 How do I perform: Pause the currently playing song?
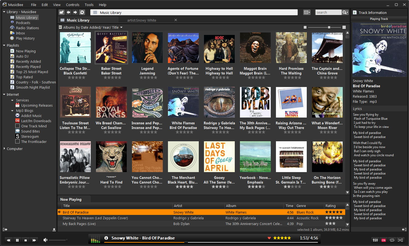click(x=17, y=240)
